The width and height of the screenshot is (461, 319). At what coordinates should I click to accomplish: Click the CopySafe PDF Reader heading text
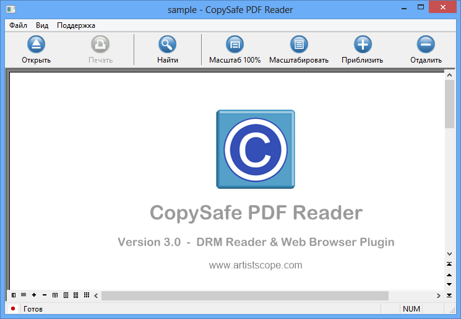pyautogui.click(x=256, y=212)
